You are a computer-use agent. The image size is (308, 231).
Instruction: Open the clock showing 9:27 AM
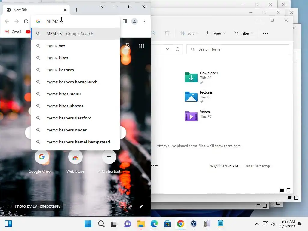[288, 224]
